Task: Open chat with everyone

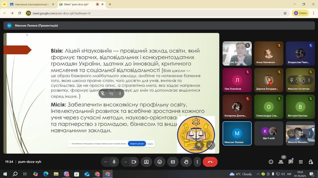Action: [291, 162]
